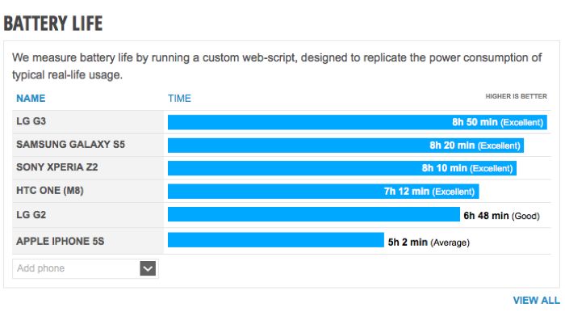Viewport: 565px width, 312px height.
Task: Click the 5h 2 min (Average) label
Action: coord(429,242)
